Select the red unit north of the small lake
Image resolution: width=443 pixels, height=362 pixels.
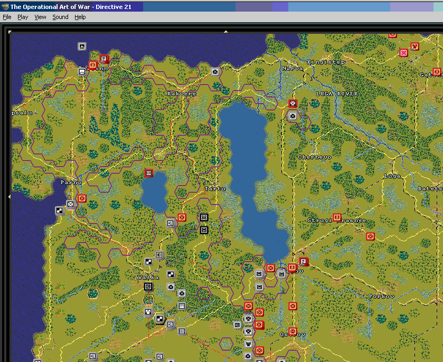click(148, 173)
